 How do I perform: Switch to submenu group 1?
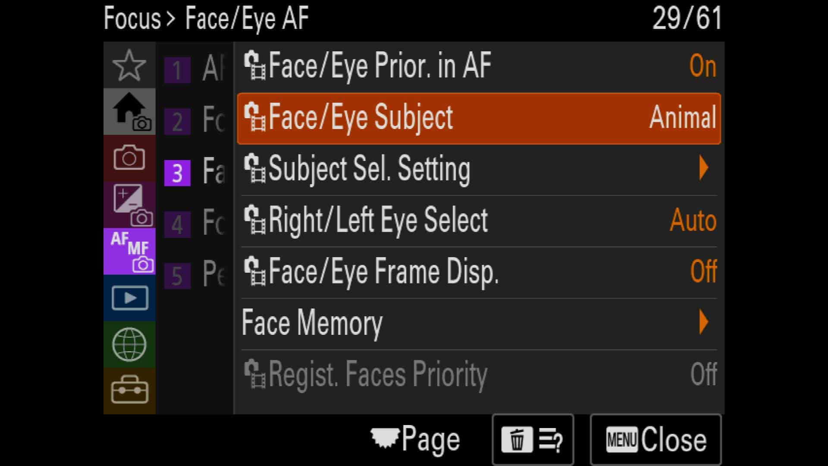[x=194, y=69]
